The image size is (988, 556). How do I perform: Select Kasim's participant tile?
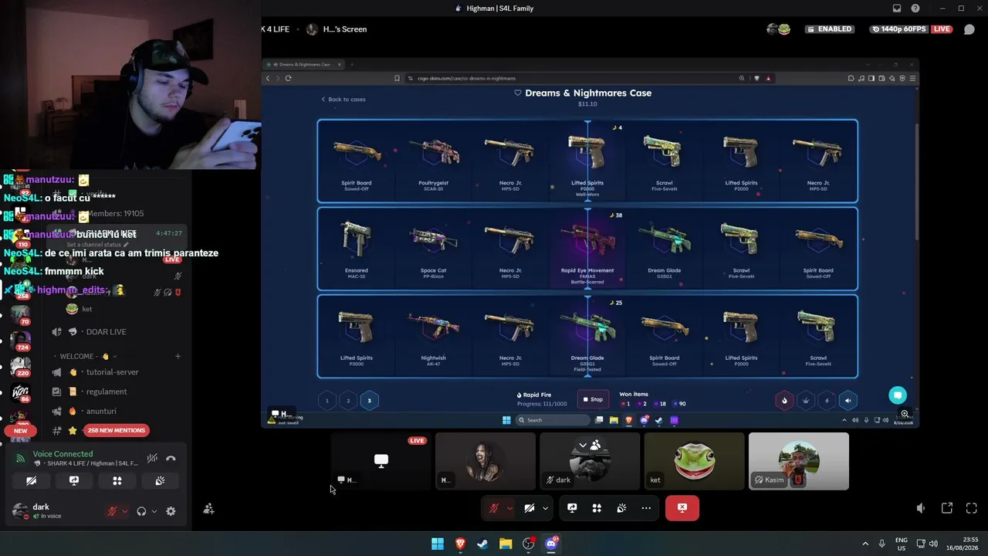click(799, 461)
